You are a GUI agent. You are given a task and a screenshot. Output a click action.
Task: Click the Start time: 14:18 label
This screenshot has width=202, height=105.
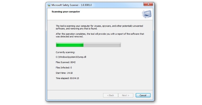click(64, 73)
